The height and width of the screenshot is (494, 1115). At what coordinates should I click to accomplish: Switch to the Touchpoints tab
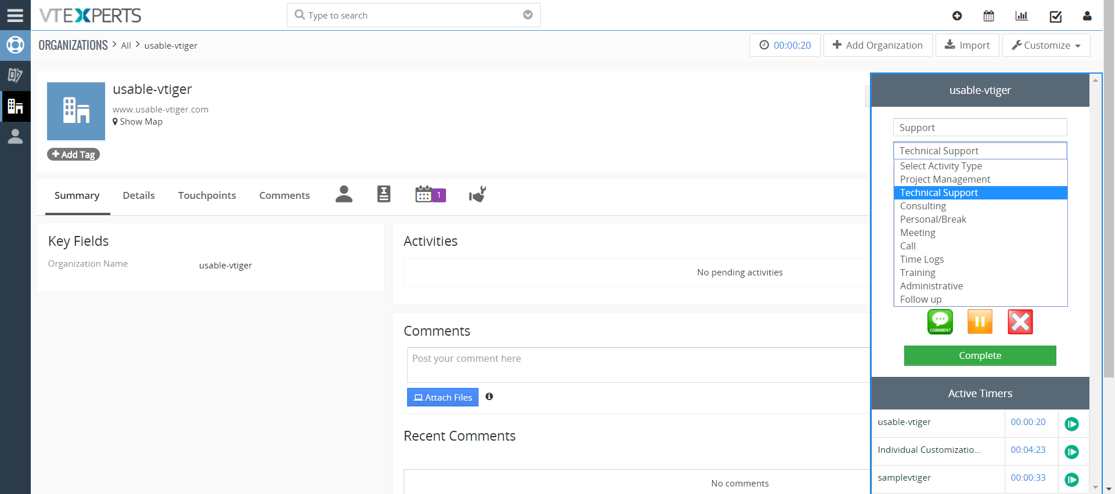(x=207, y=196)
